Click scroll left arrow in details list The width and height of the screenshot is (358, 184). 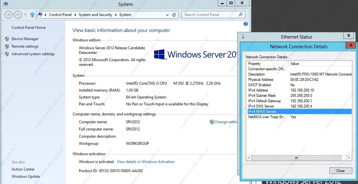(x=249, y=158)
